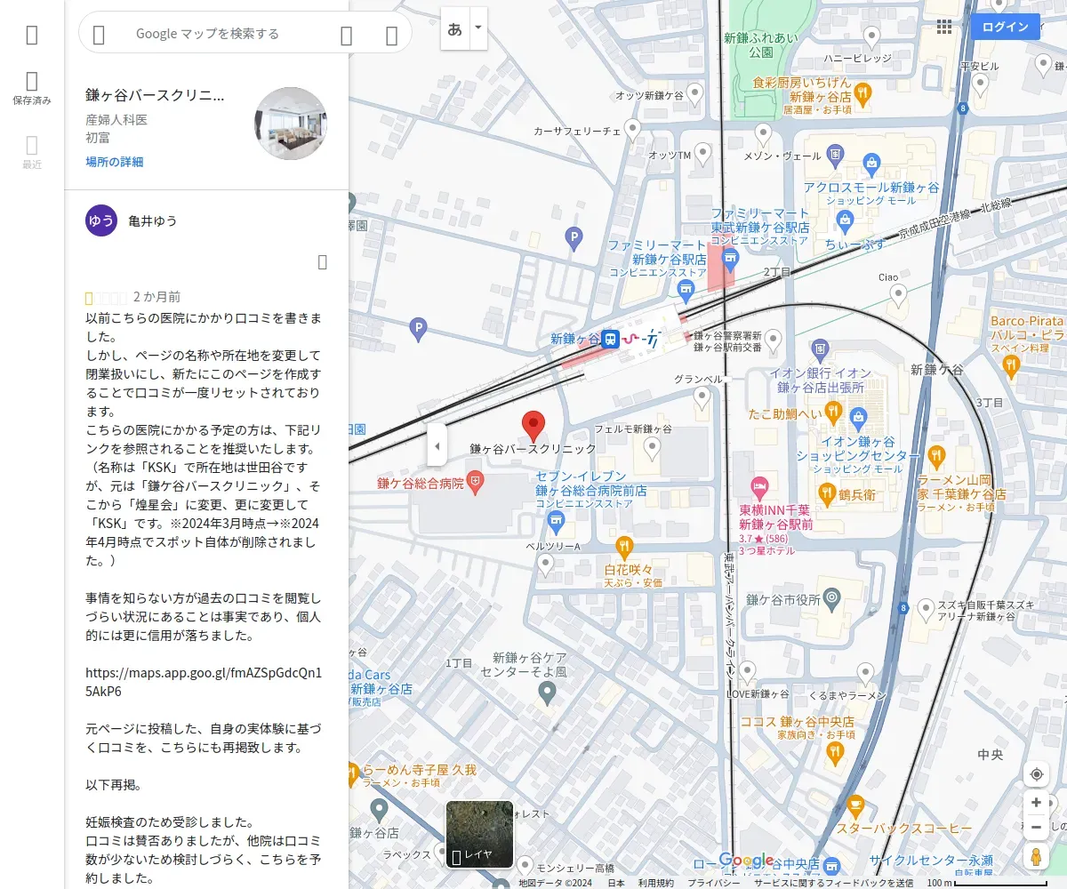Click reviewer name 亀井ゆう
This screenshot has width=1067, height=889.
(152, 220)
